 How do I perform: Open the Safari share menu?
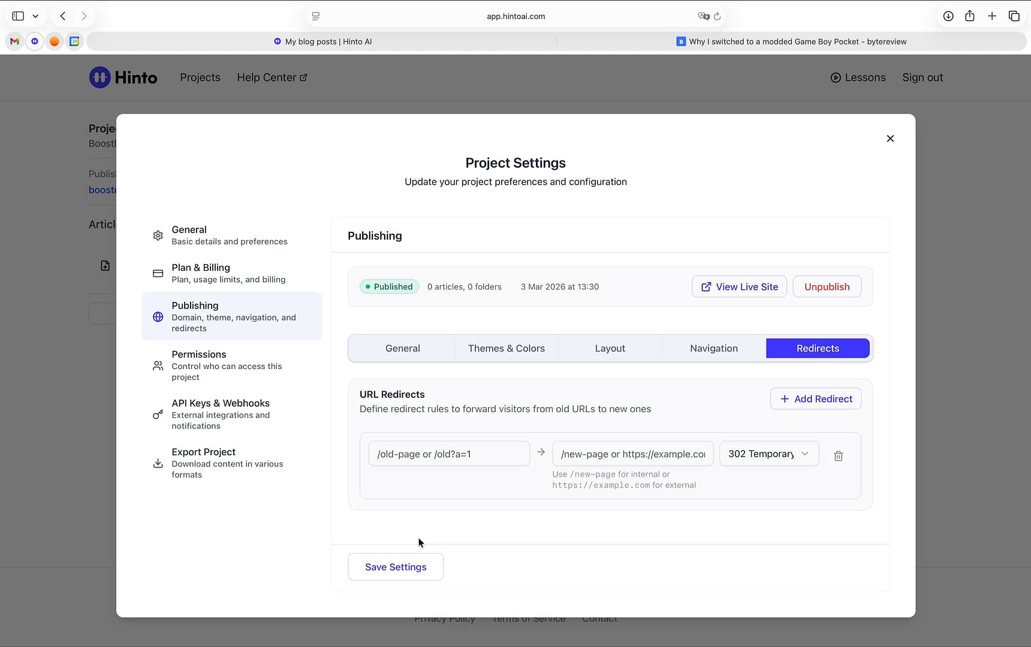pos(970,16)
